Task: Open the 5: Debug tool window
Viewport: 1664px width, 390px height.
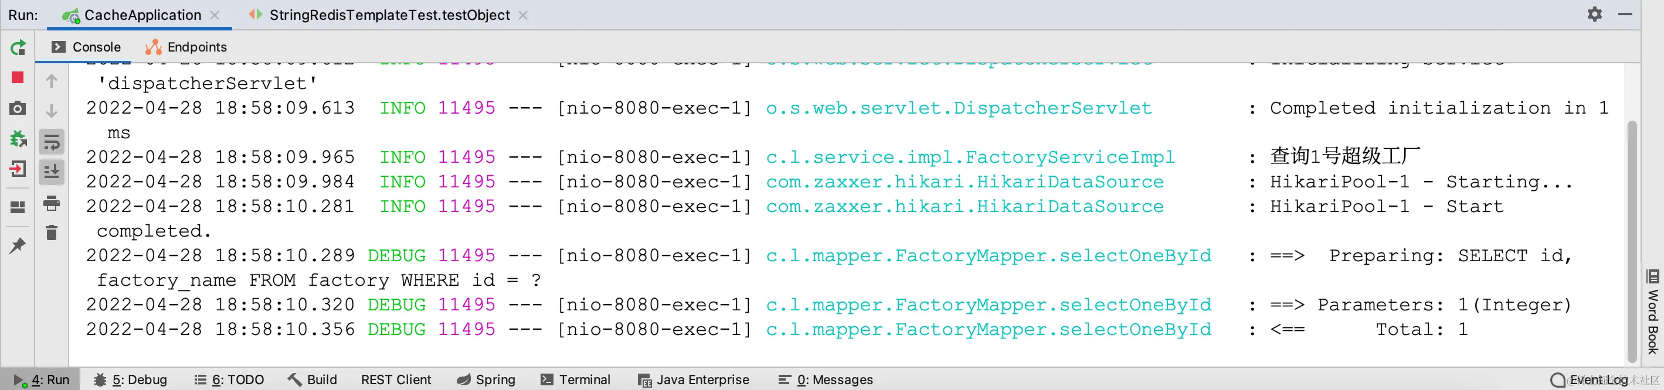Action: tap(131, 379)
